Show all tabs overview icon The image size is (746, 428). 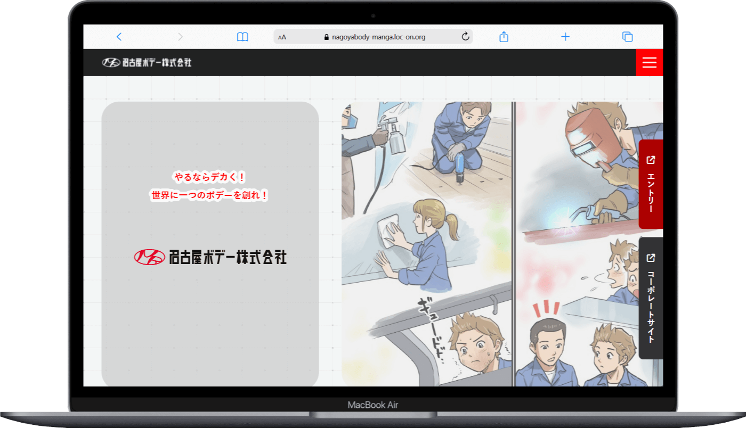628,37
